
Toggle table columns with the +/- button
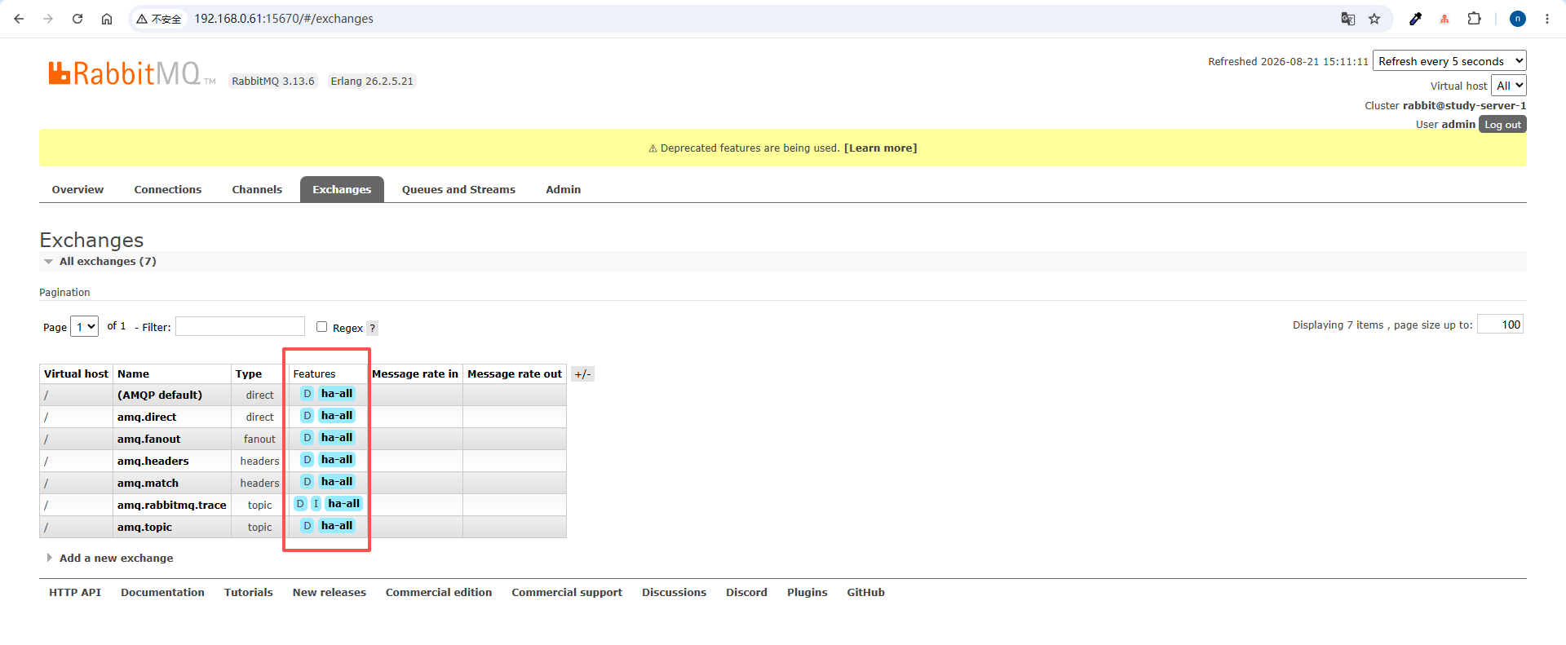(x=582, y=374)
